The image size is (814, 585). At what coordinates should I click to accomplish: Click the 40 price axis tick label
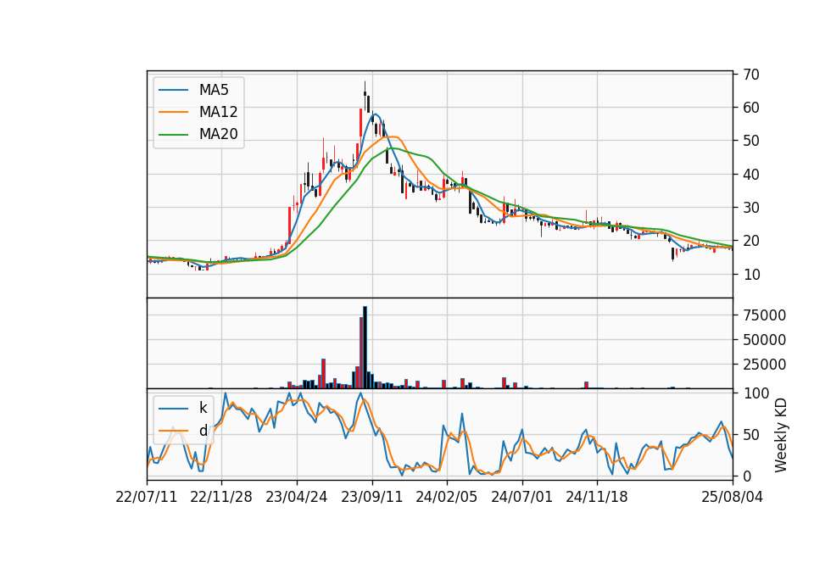(751, 175)
